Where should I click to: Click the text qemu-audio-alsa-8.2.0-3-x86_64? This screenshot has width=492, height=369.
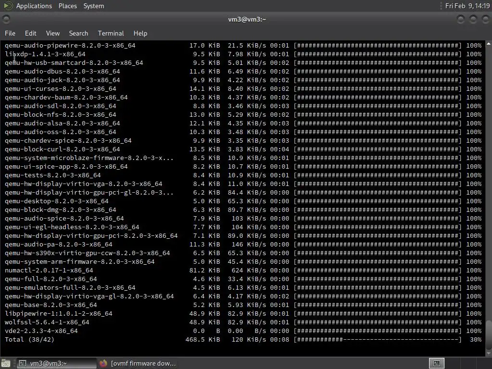[62, 123]
